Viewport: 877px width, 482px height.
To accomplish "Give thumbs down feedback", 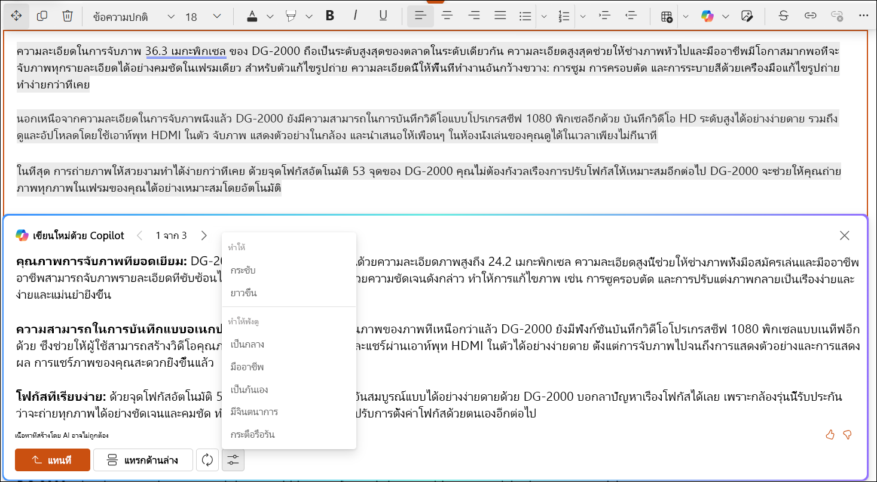I will (847, 434).
